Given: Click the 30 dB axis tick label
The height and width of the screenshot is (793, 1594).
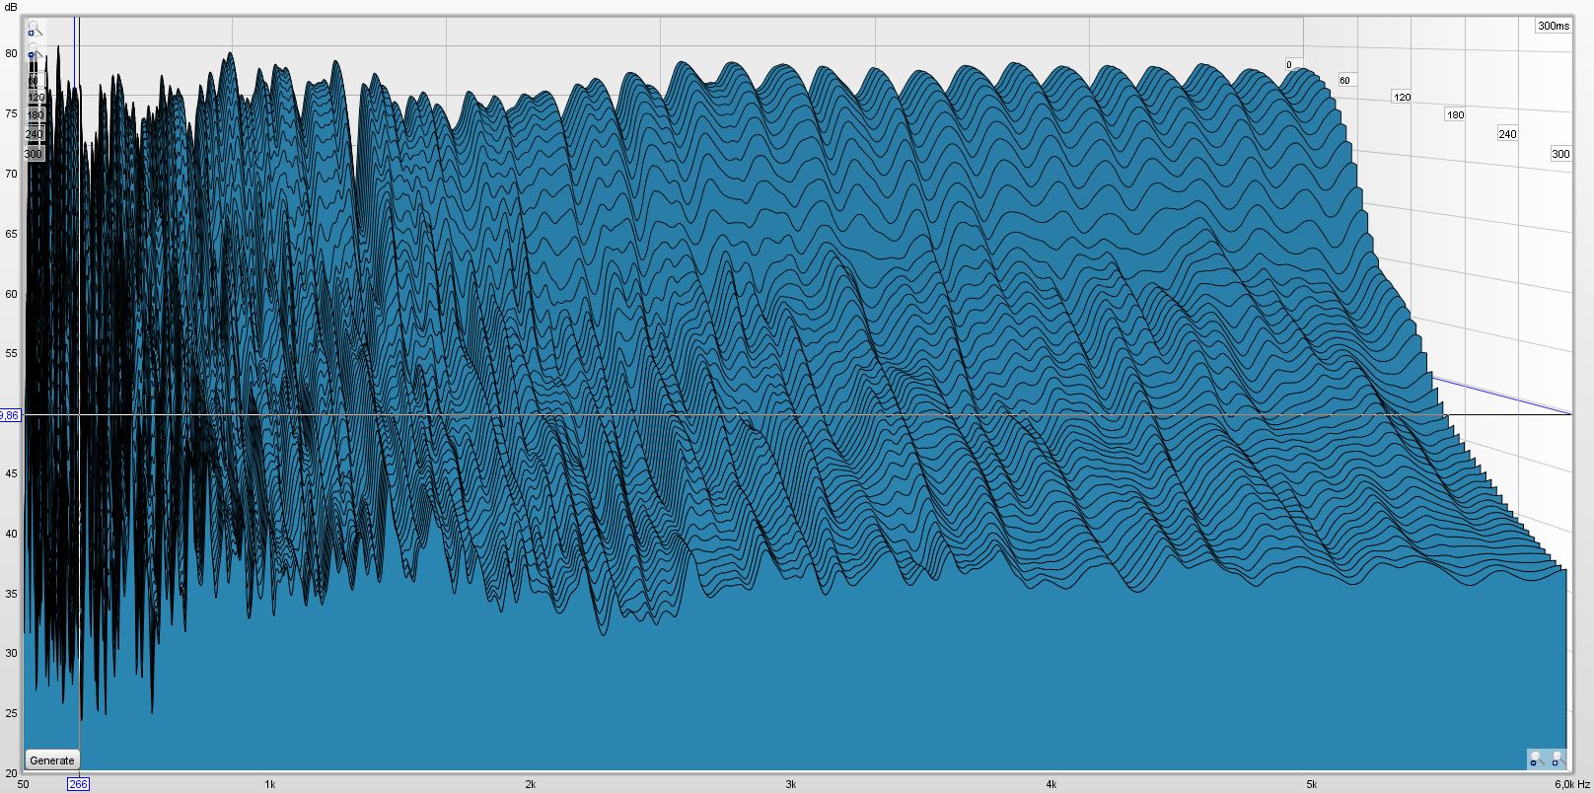Looking at the screenshot, I should click(x=11, y=653).
